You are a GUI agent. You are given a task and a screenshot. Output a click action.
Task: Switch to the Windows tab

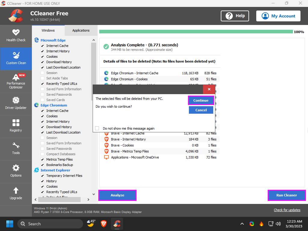coord(48,30)
